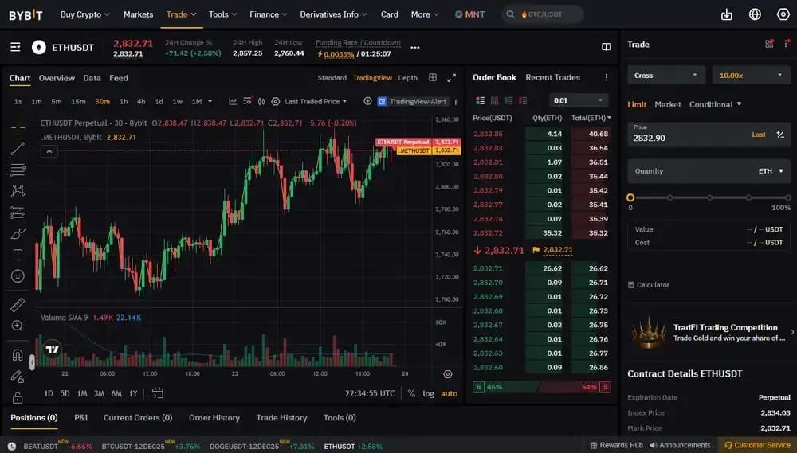The image size is (797, 453).
Task: Open the order book three-dot menu
Action: tap(606, 77)
